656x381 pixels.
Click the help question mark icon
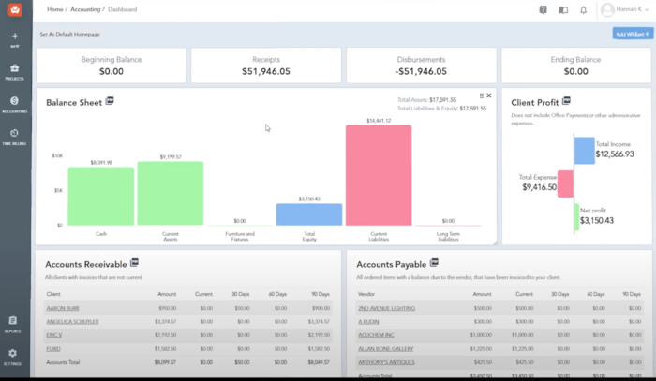[x=543, y=9]
